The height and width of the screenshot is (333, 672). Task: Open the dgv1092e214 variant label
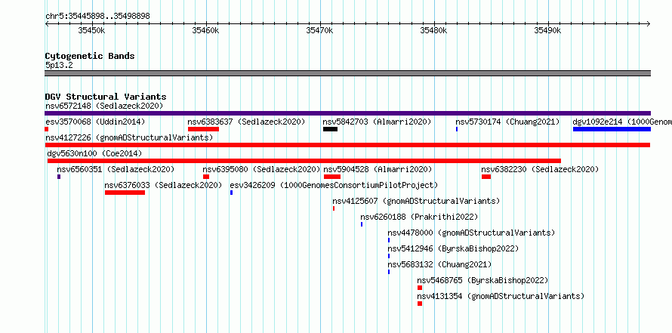pyautogui.click(x=622, y=122)
